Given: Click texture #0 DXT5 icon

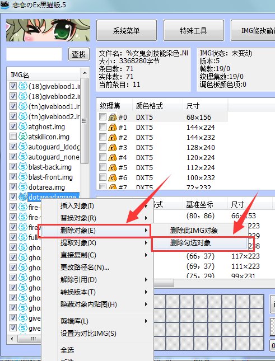Looking at the screenshot, I should coord(113,117).
